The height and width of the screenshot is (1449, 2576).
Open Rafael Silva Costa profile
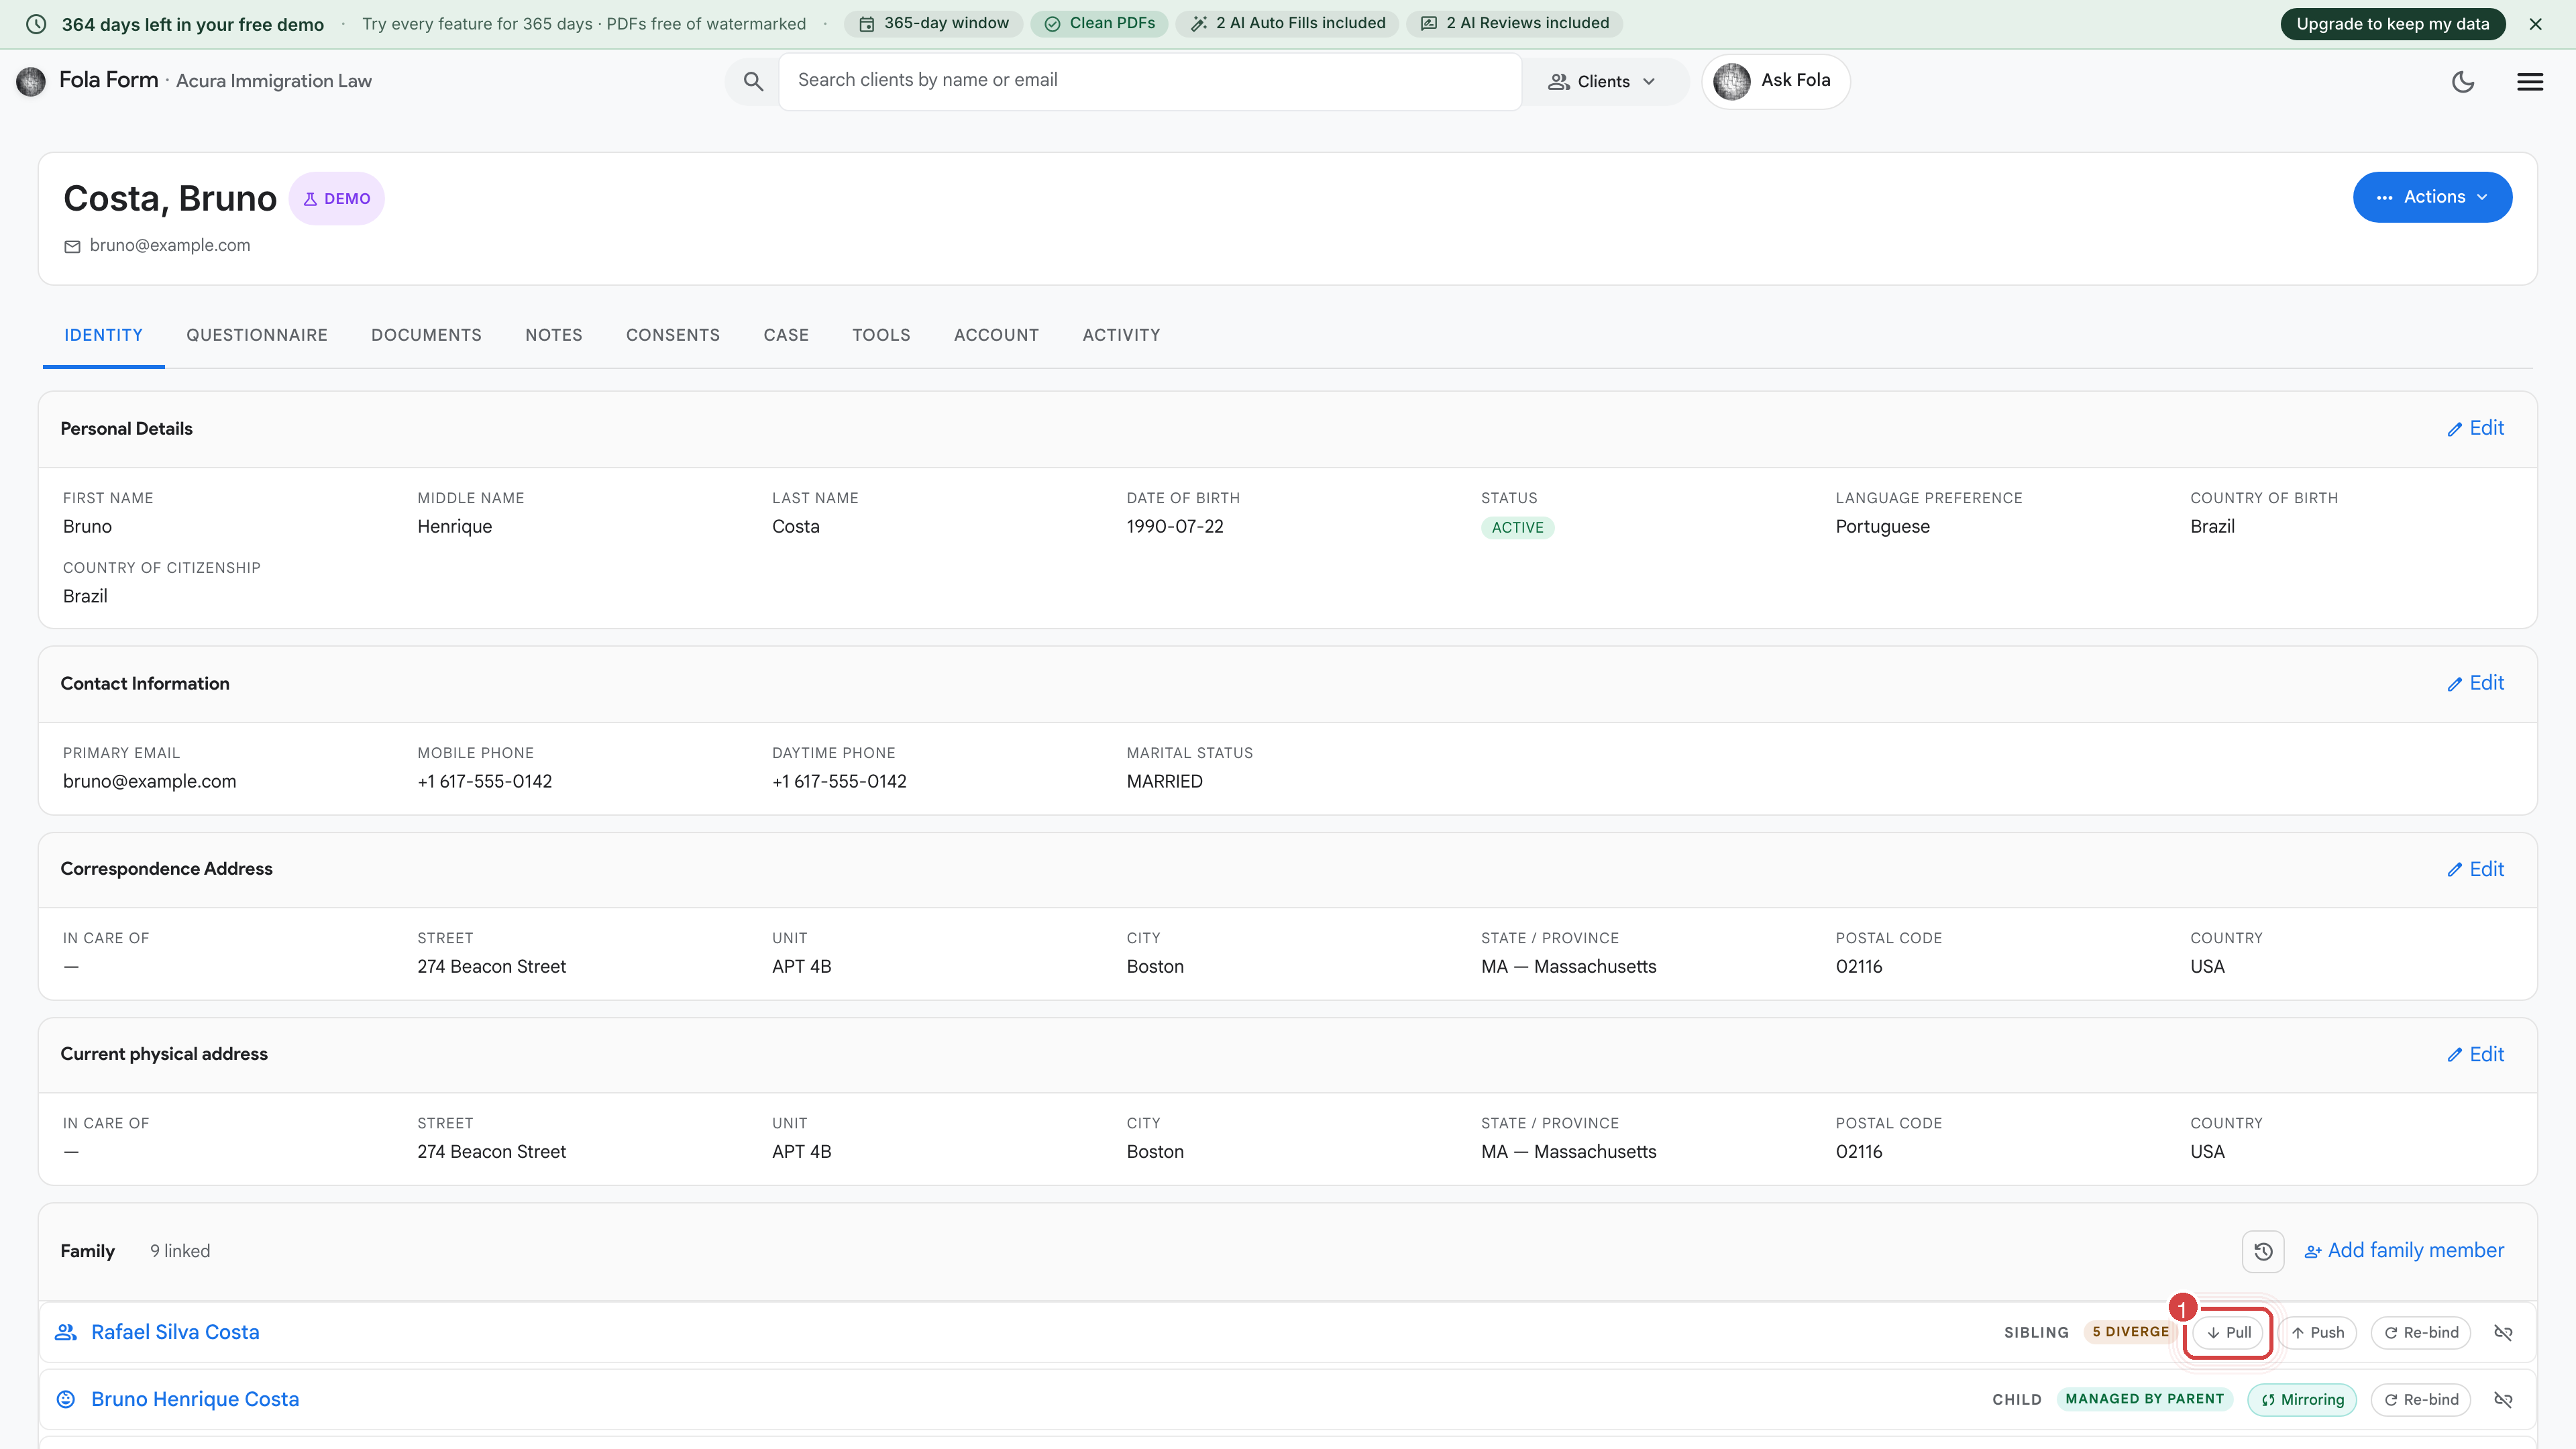click(175, 1332)
